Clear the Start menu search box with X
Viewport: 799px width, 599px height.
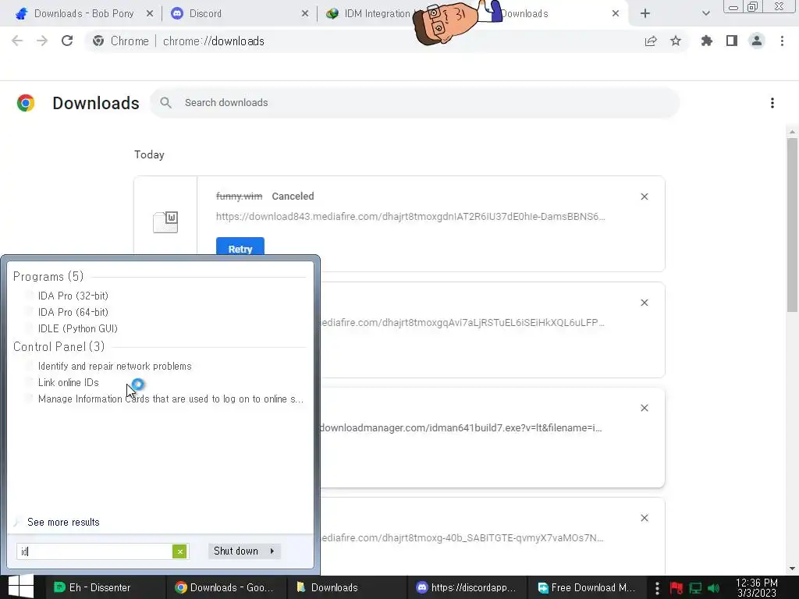coord(179,551)
